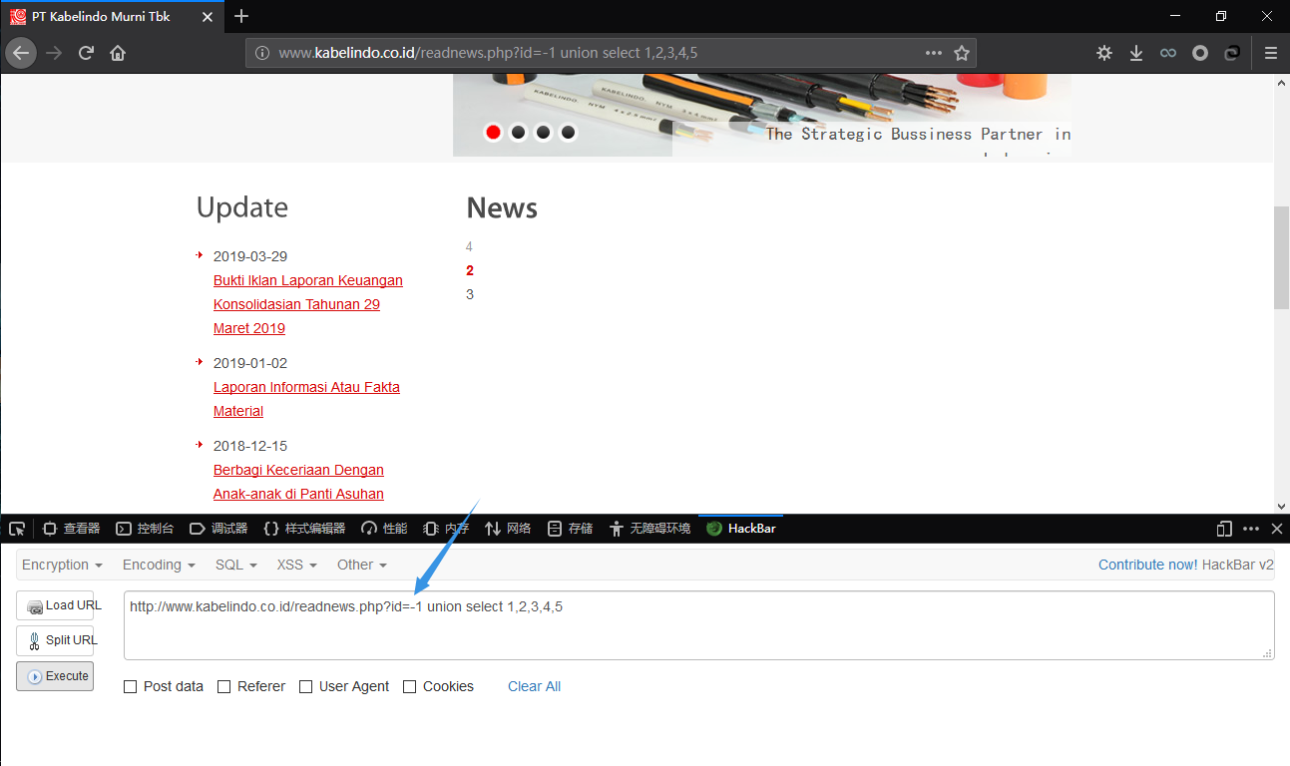
Task: Expand the SQL dropdown in HackBar
Action: [236, 565]
